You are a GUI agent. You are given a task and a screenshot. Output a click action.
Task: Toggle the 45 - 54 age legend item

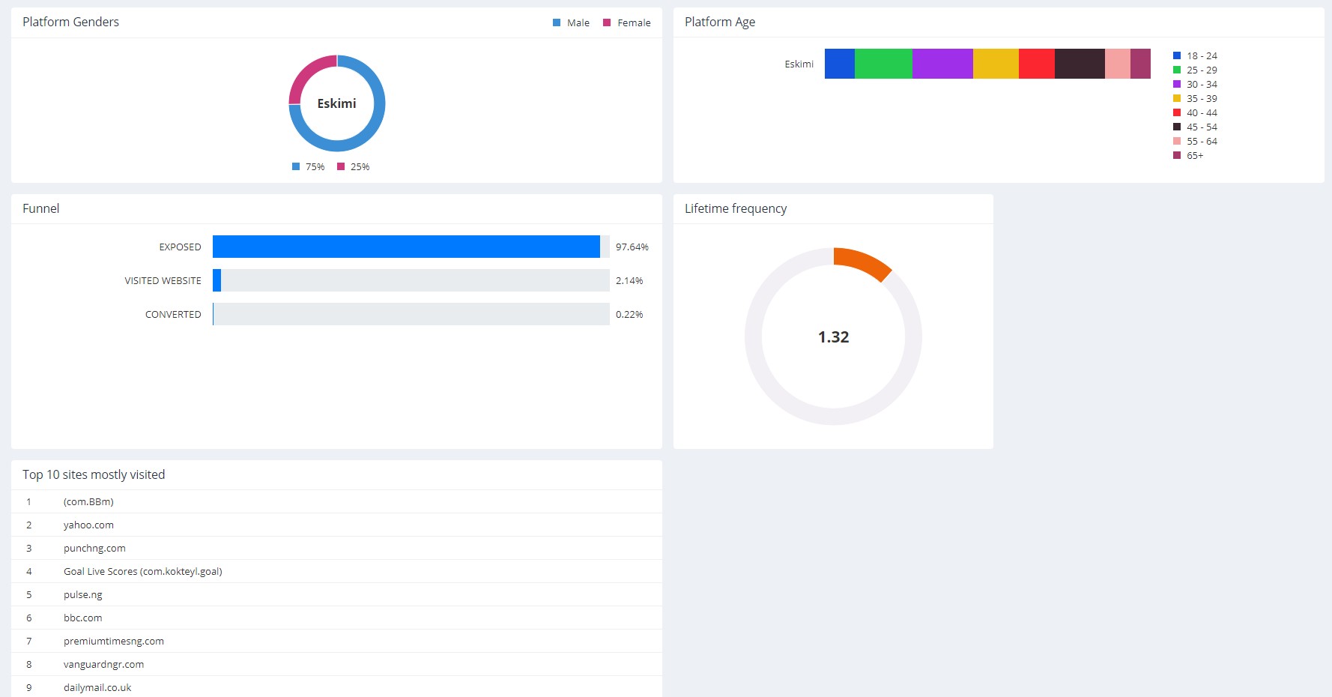(1195, 127)
